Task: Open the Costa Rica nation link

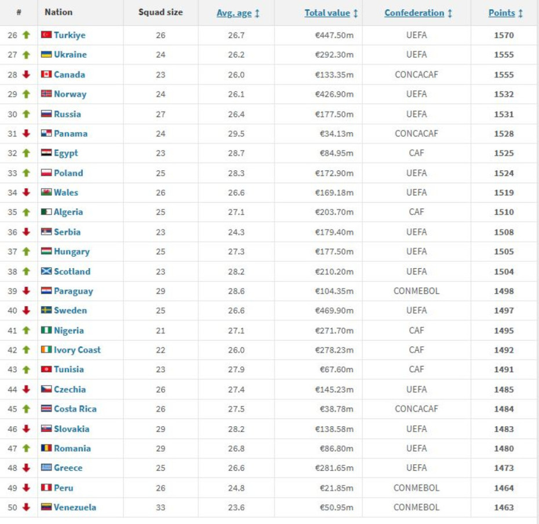Action: pyautogui.click(x=75, y=409)
